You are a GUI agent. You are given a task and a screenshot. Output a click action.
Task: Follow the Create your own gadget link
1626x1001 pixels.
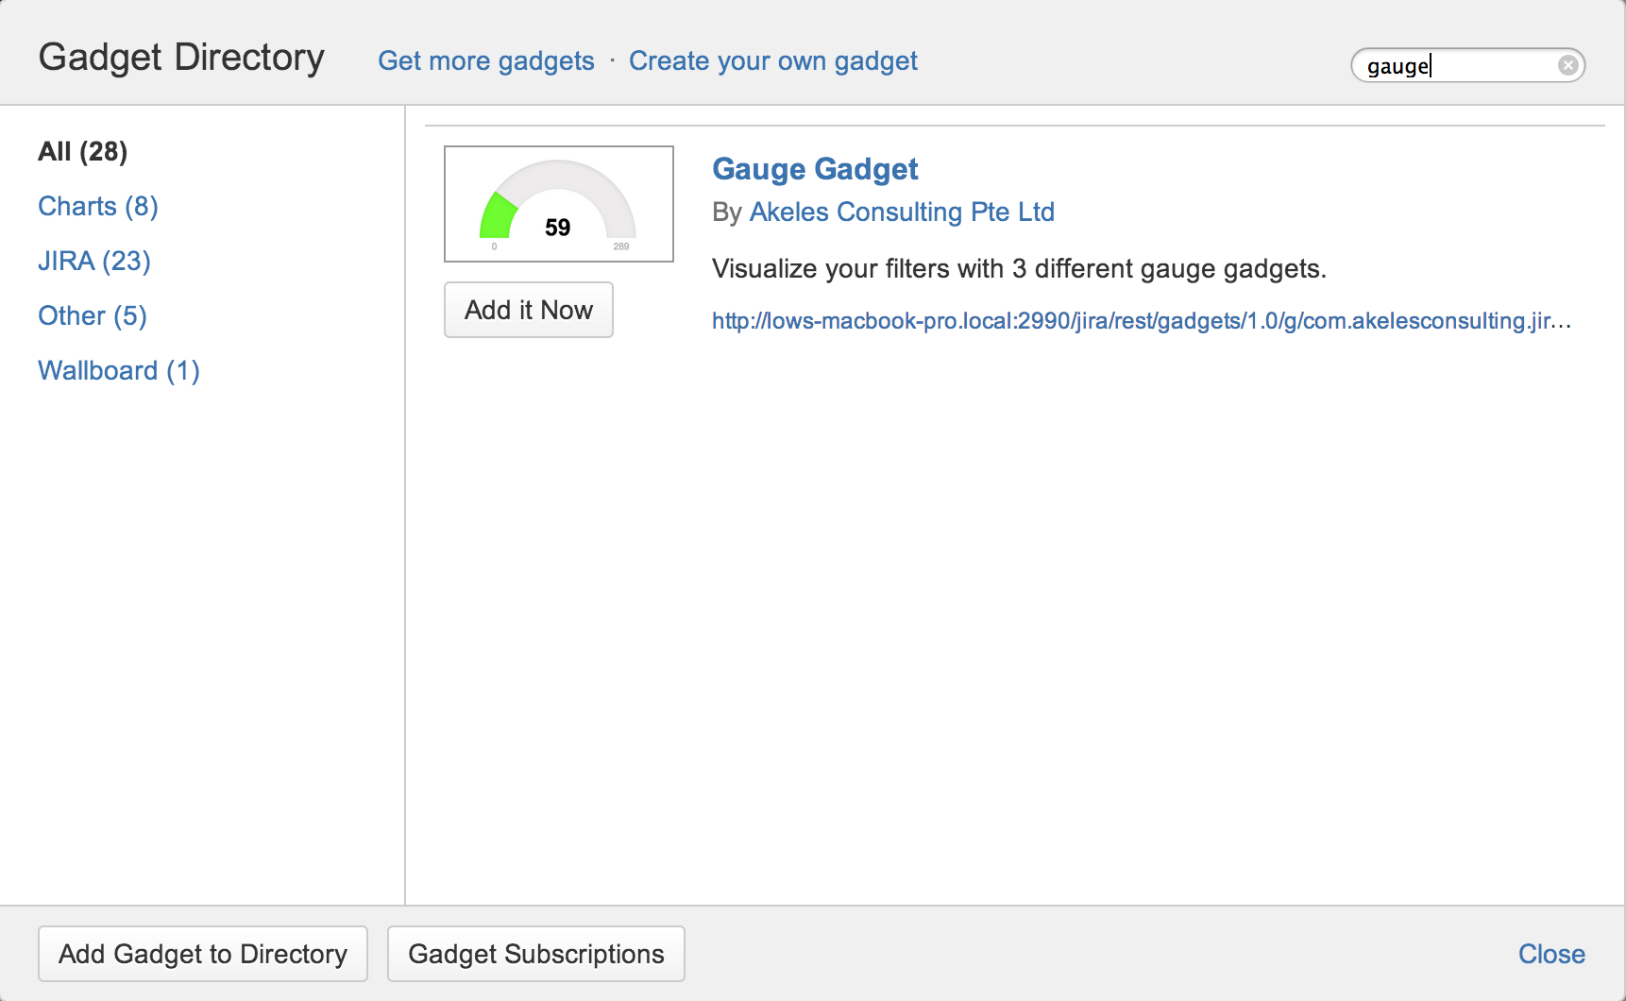[x=772, y=61]
